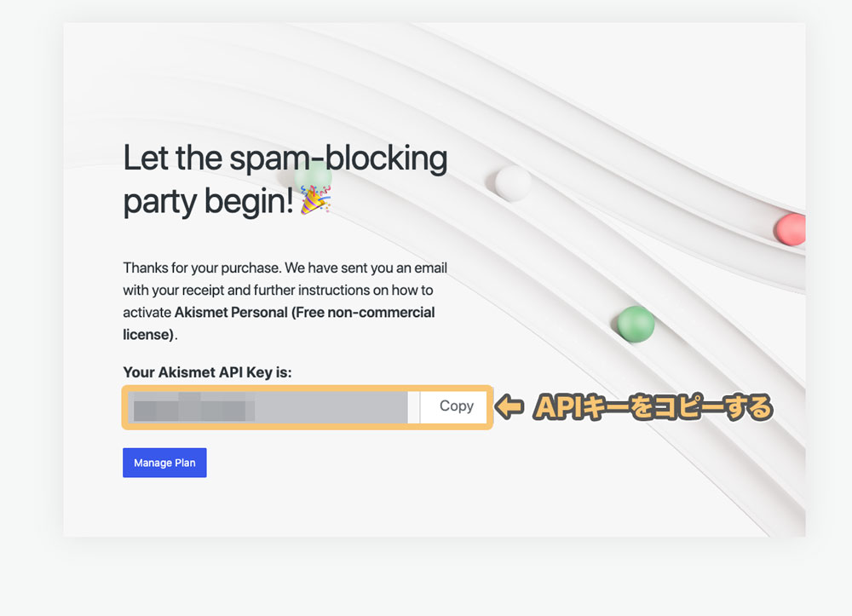Viewport: 852px width, 616px height.
Task: Click the orange left-pointing arrow annotation
Action: coord(510,406)
